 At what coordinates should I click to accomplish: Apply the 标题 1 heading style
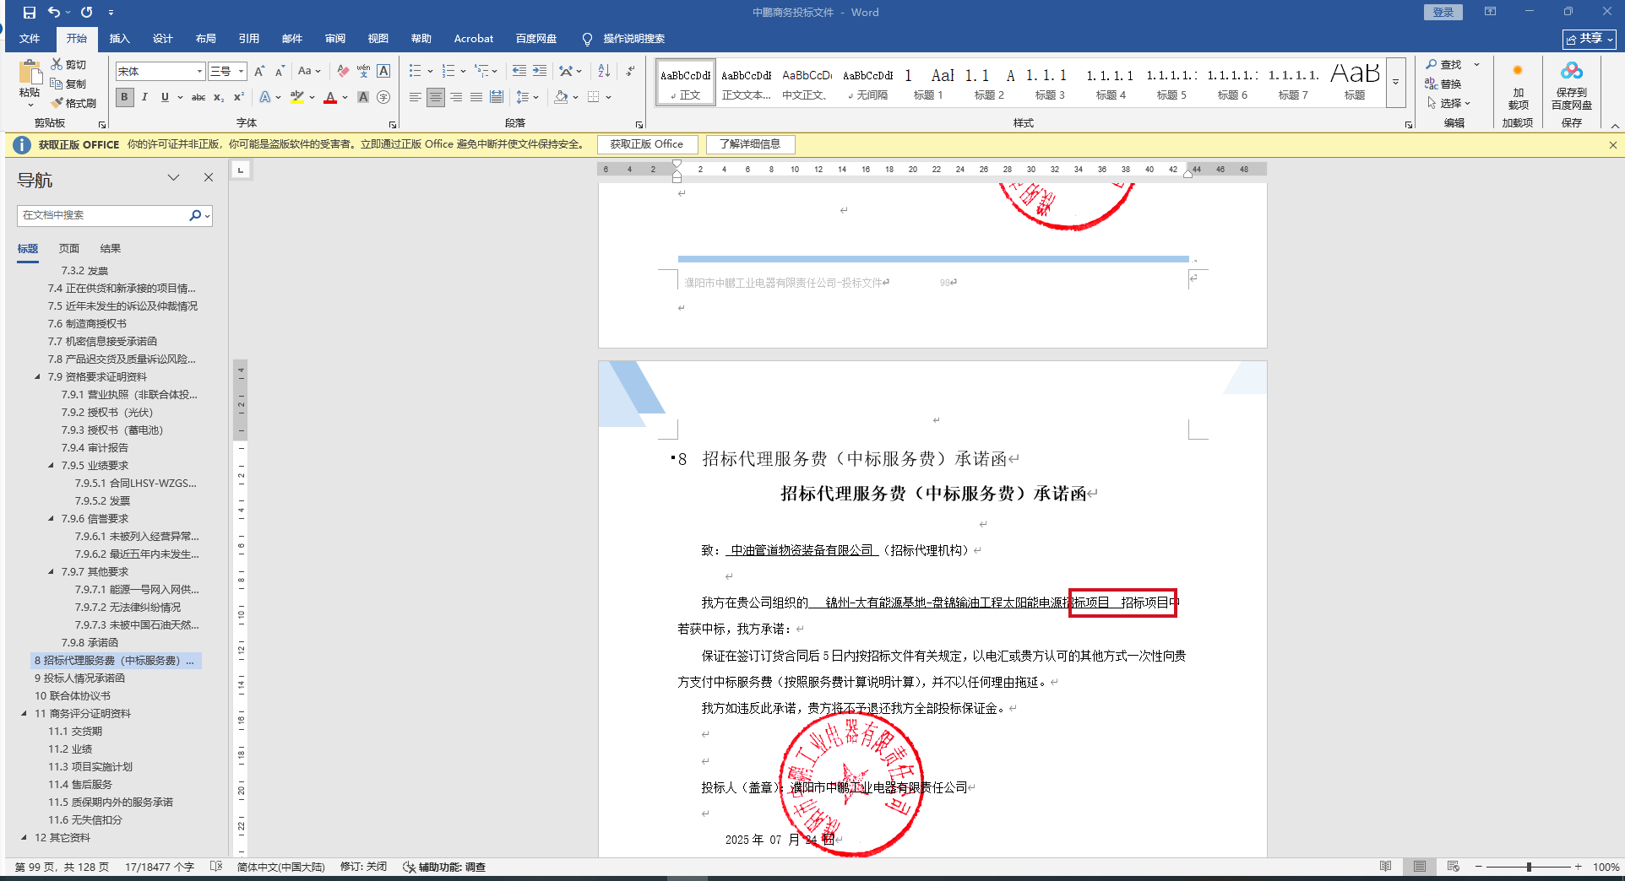tap(927, 83)
